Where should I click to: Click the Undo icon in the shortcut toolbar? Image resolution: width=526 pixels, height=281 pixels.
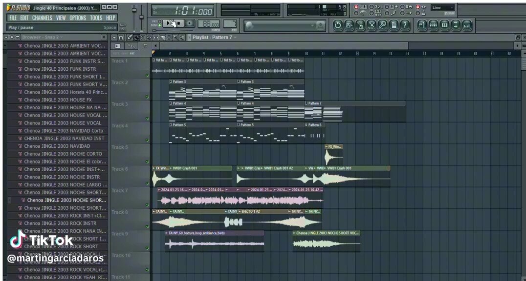point(338,25)
